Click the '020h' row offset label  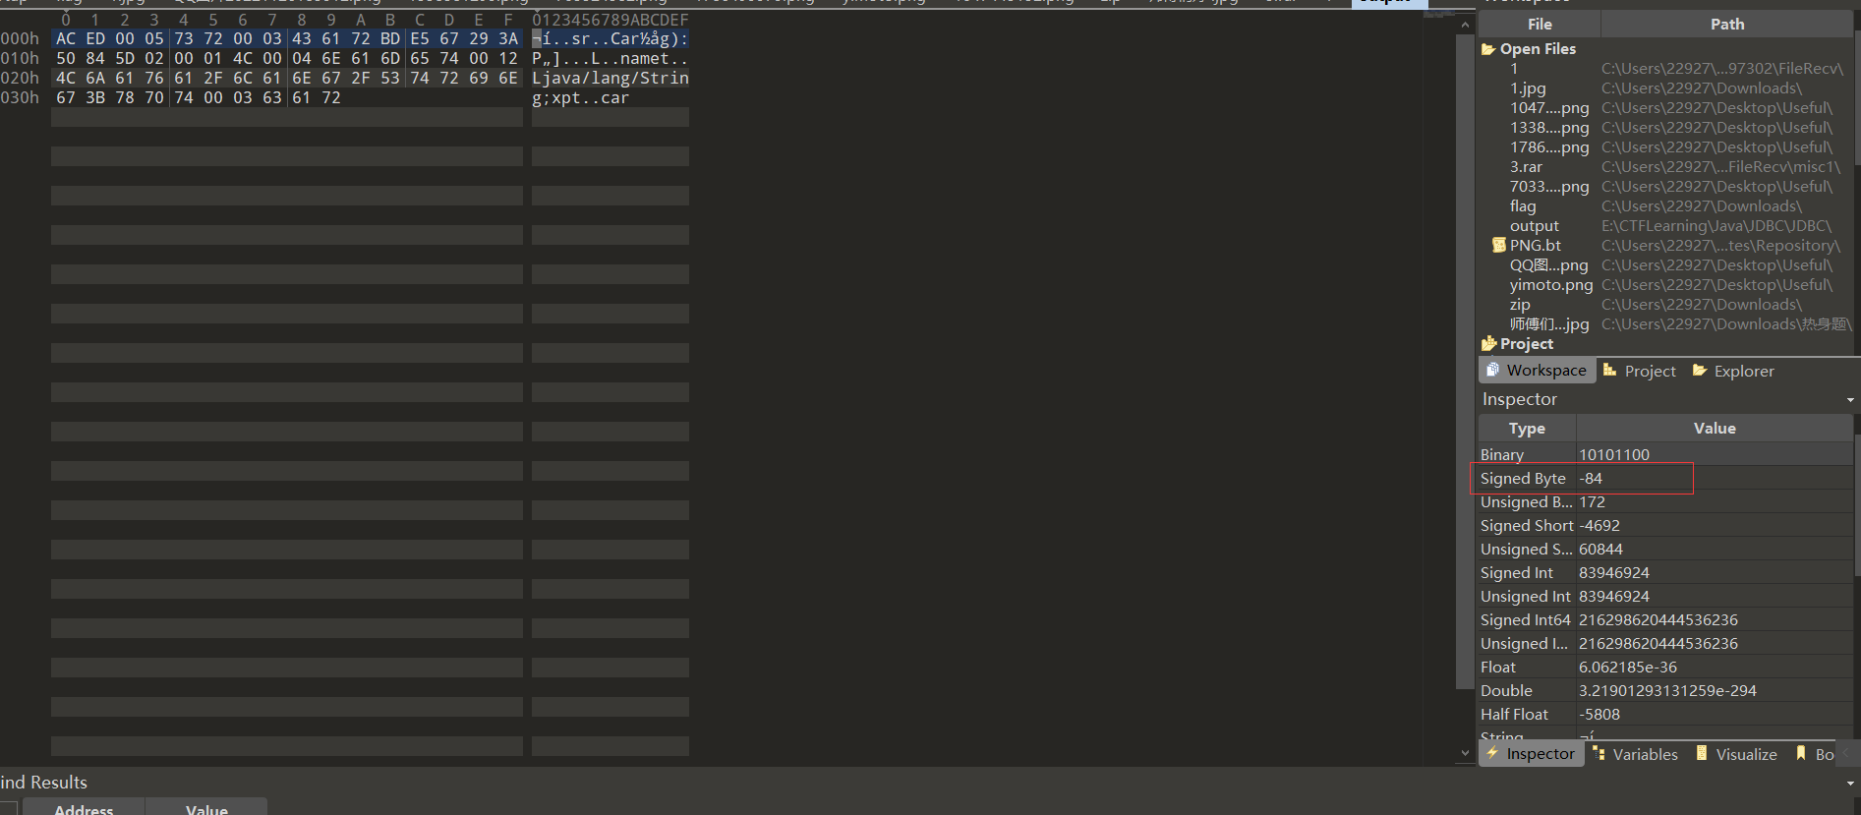coord(20,79)
